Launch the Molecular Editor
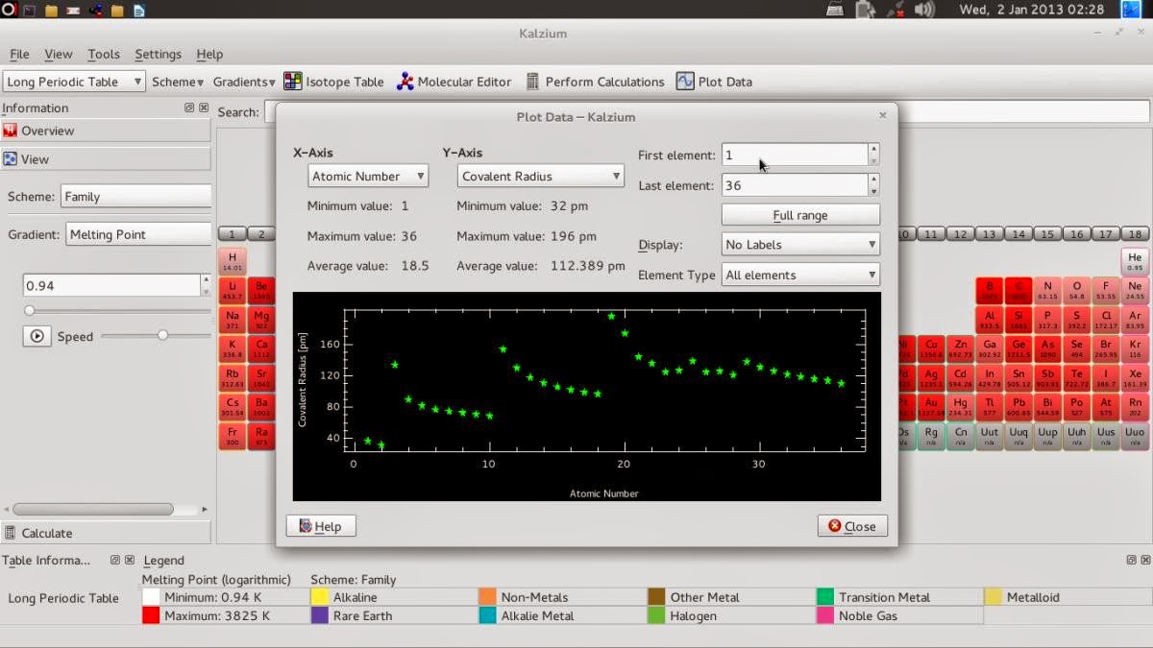 click(x=454, y=82)
